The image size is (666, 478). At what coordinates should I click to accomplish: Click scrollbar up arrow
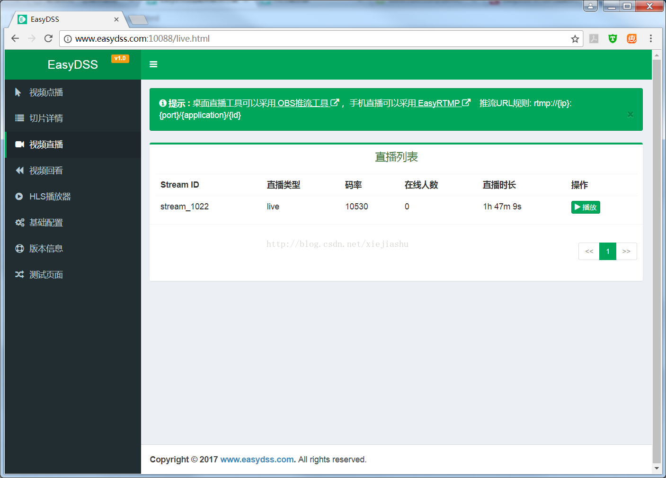point(657,55)
